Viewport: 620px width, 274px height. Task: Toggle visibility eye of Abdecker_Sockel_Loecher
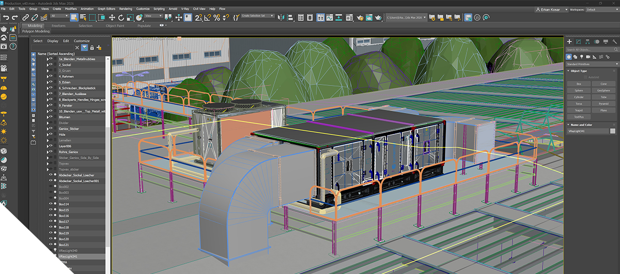51,175
